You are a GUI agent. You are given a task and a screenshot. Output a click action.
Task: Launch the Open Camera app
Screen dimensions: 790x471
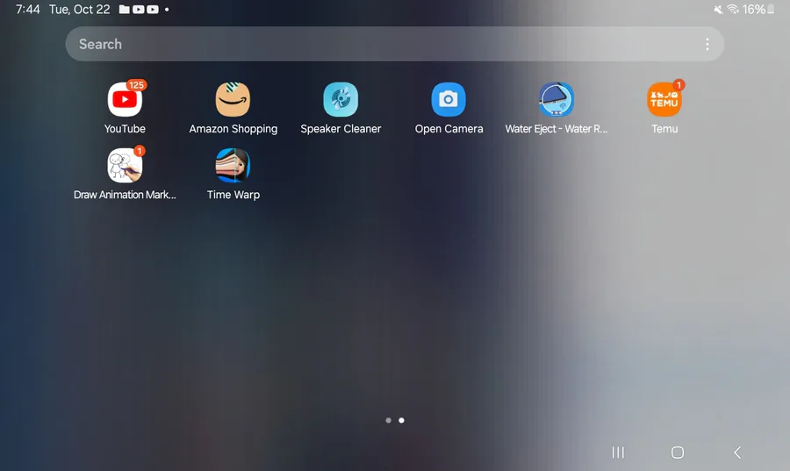click(x=449, y=100)
